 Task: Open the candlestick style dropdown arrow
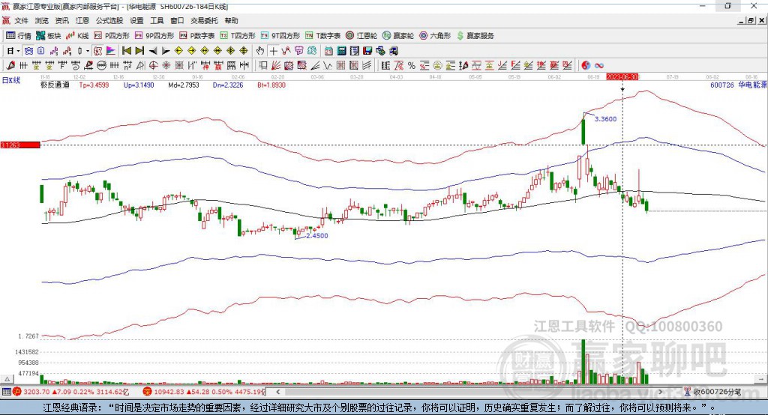(87, 50)
